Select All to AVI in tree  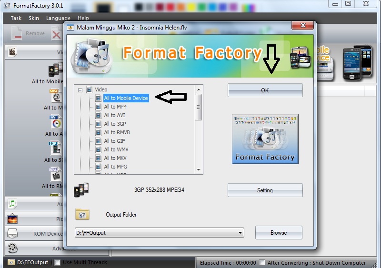(114, 115)
